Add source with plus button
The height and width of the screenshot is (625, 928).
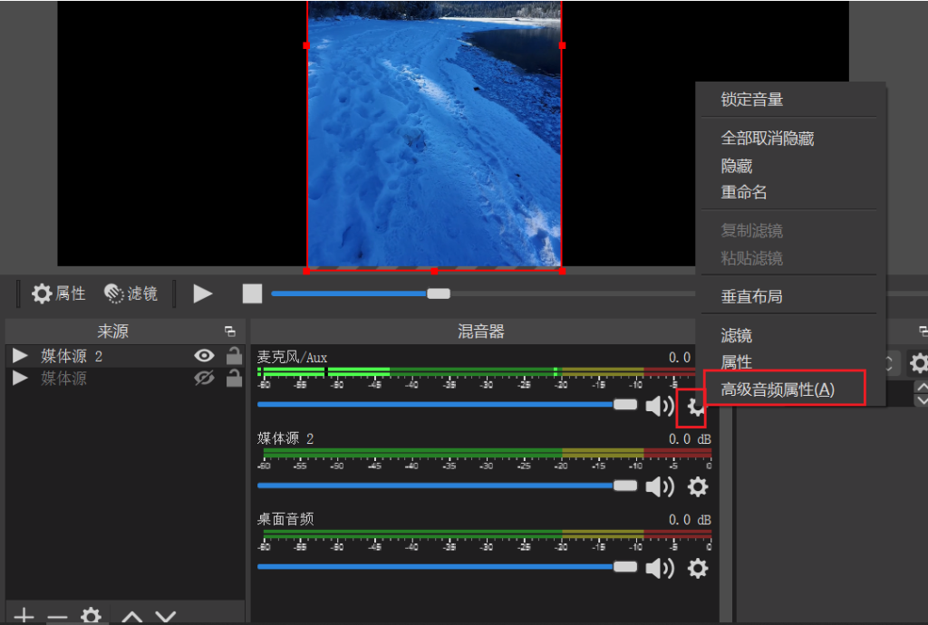tap(24, 617)
